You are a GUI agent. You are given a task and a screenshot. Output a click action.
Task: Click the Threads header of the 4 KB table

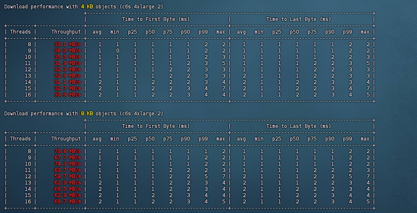21,32
